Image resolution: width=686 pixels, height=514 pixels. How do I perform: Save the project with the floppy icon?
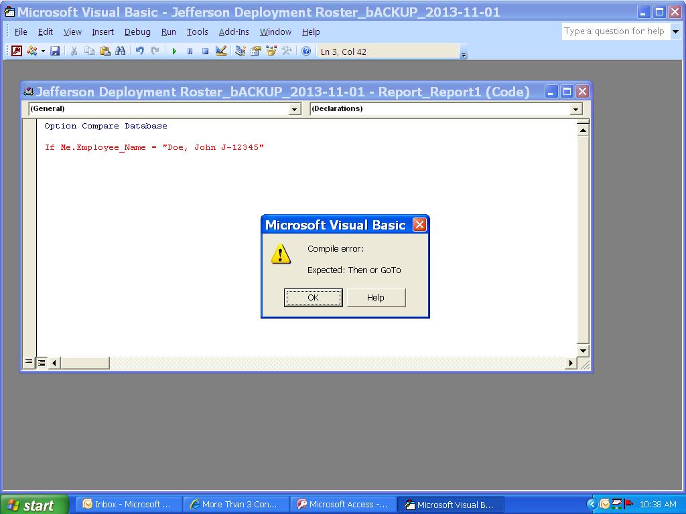(55, 51)
